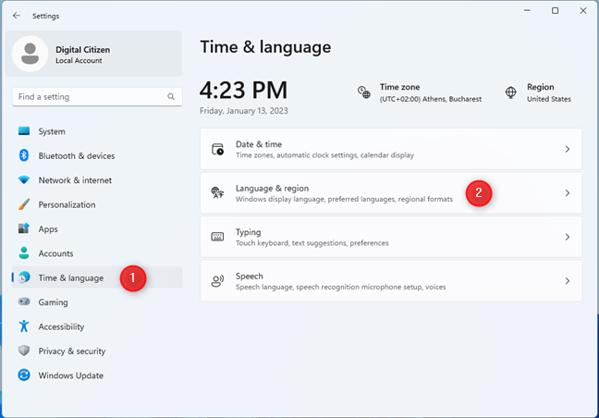Click the Digital Citizen profile avatar
This screenshot has height=418, width=599.
[x=30, y=54]
